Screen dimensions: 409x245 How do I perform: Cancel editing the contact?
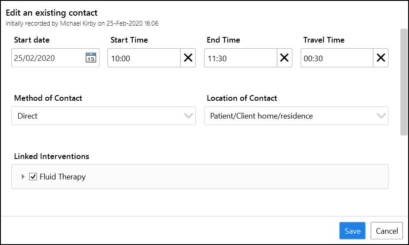coord(387,231)
